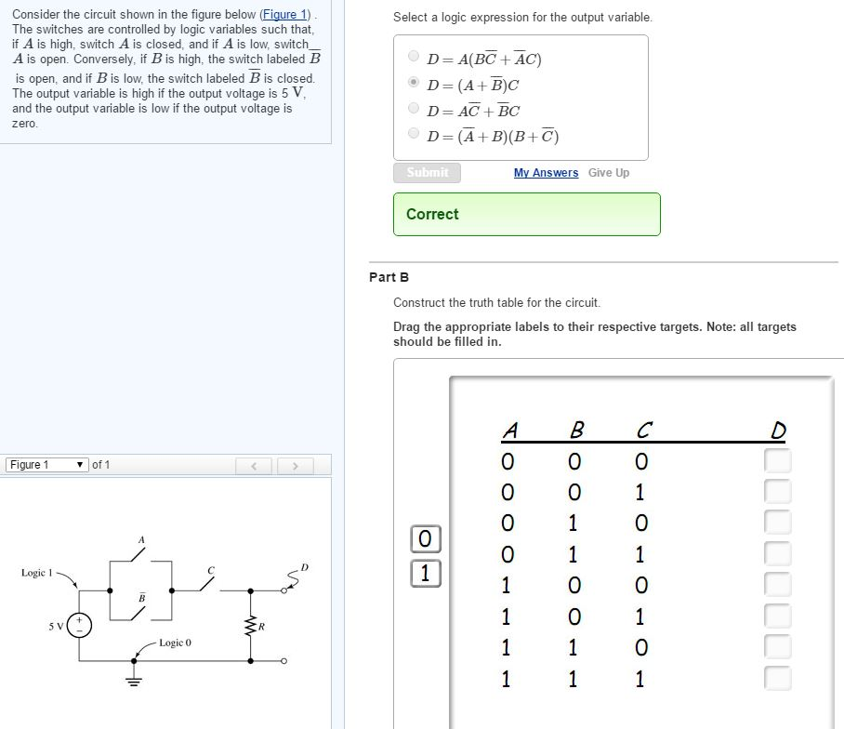Pick the draggable 1 label tile
The width and height of the screenshot is (844, 729).
click(425, 574)
